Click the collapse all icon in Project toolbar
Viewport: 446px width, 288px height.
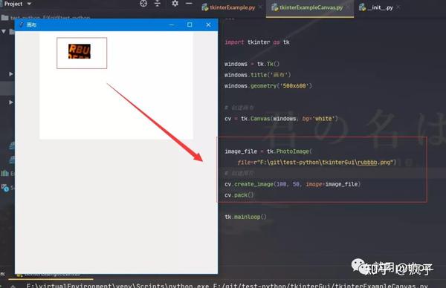pos(158,4)
